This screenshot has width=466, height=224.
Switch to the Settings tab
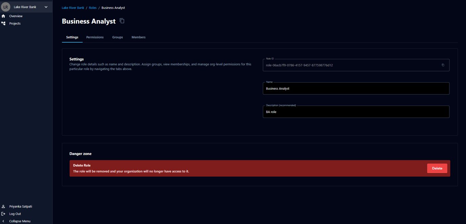72,37
